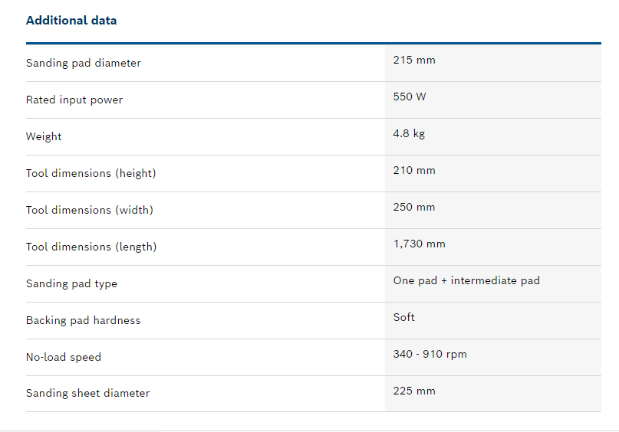Select the 215 mm value
Viewport: 619px width, 432px height.
(x=414, y=60)
